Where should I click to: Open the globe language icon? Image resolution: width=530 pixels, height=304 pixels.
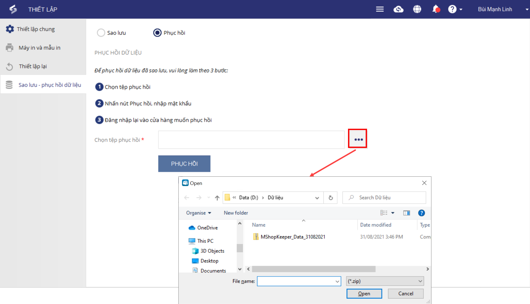pyautogui.click(x=417, y=9)
